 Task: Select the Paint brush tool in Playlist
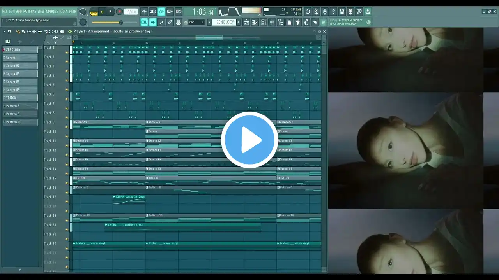(23, 31)
